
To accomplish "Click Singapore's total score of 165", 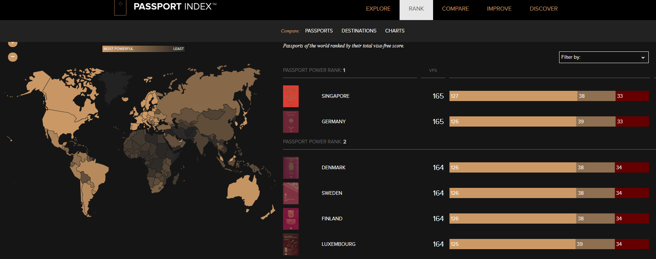I will 438,96.
